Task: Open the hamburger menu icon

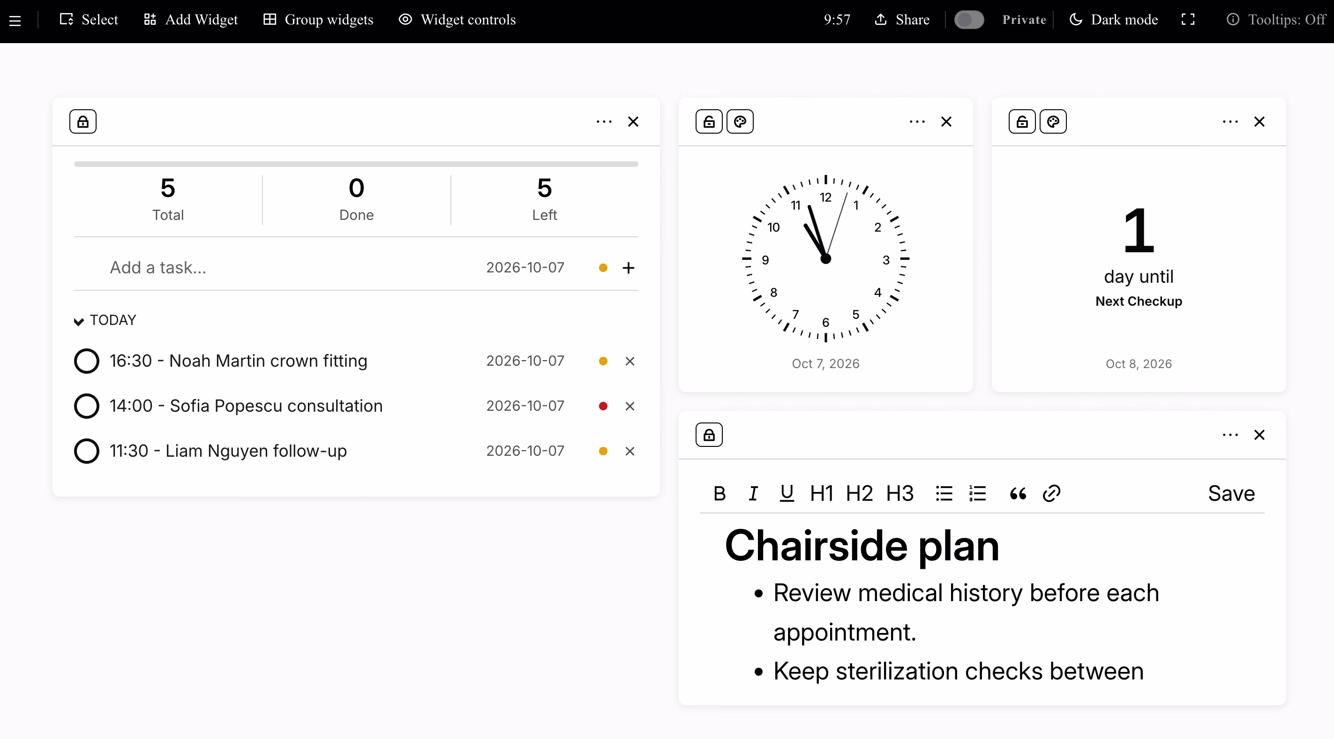Action: tap(15, 20)
